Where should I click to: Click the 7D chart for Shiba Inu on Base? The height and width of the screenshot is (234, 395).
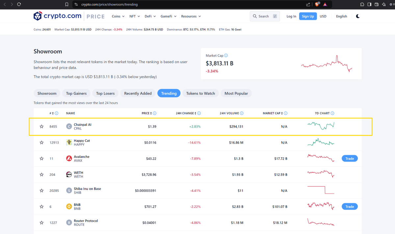point(321,190)
